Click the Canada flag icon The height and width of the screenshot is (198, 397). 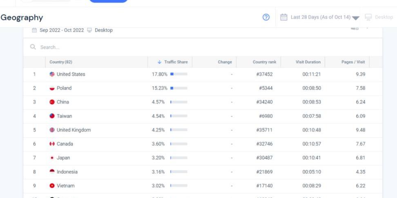point(52,144)
